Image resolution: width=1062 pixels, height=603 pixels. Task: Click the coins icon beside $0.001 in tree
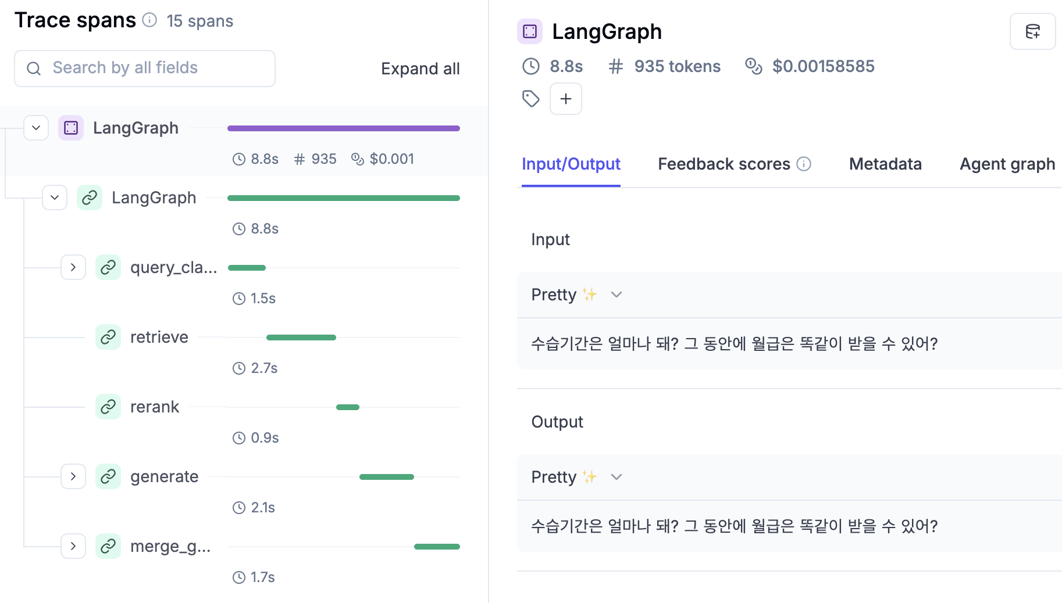(x=358, y=159)
